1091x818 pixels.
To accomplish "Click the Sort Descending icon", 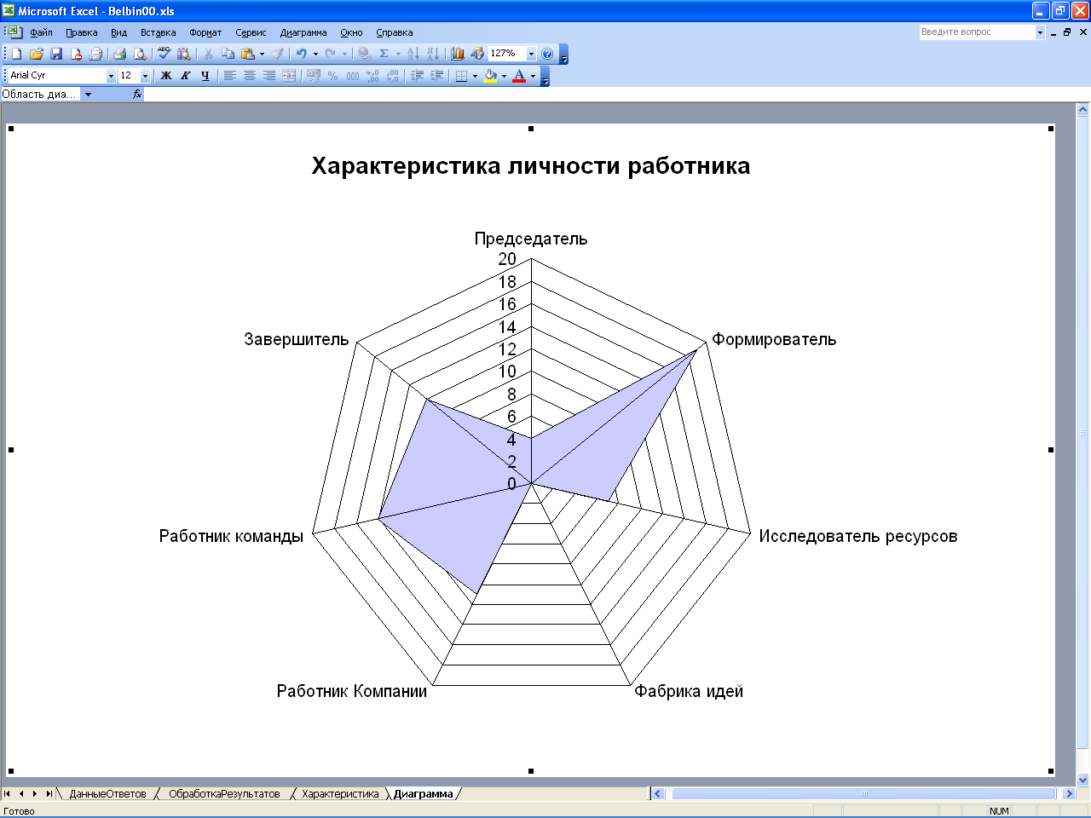I will 433,54.
